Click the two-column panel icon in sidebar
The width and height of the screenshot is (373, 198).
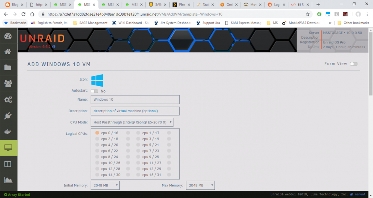[8, 164]
